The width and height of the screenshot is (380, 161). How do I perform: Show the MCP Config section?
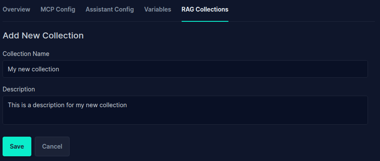[x=58, y=9]
